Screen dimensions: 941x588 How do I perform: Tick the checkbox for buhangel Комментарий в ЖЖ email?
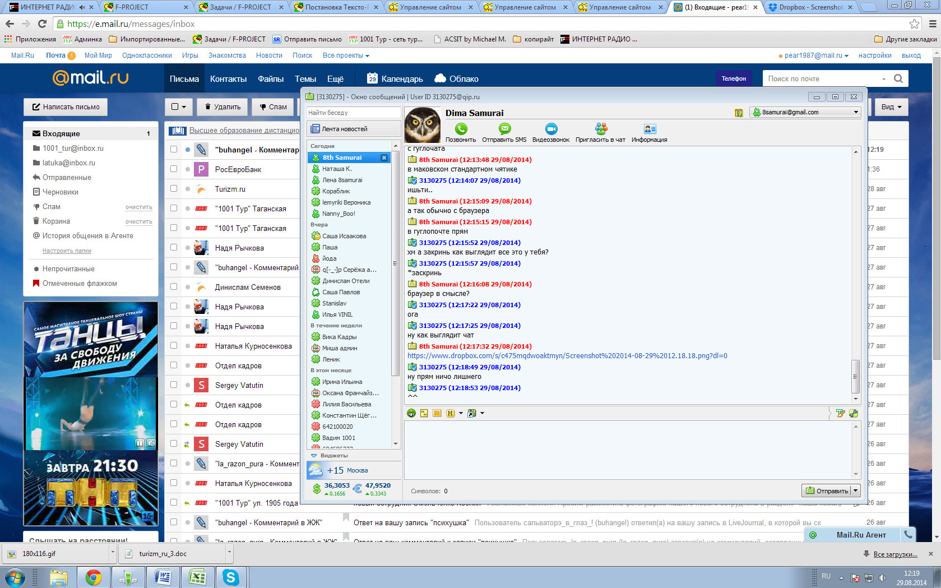(x=174, y=522)
